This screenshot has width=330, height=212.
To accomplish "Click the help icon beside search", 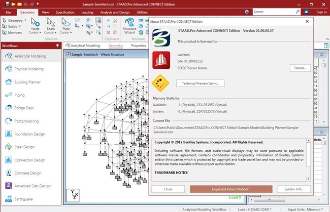I will [247, 12].
